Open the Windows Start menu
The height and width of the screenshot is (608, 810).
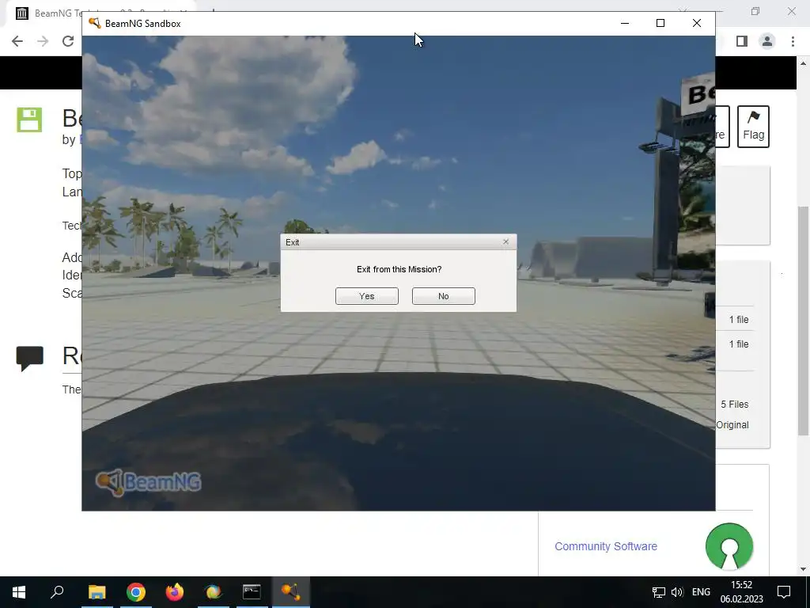tap(19, 592)
